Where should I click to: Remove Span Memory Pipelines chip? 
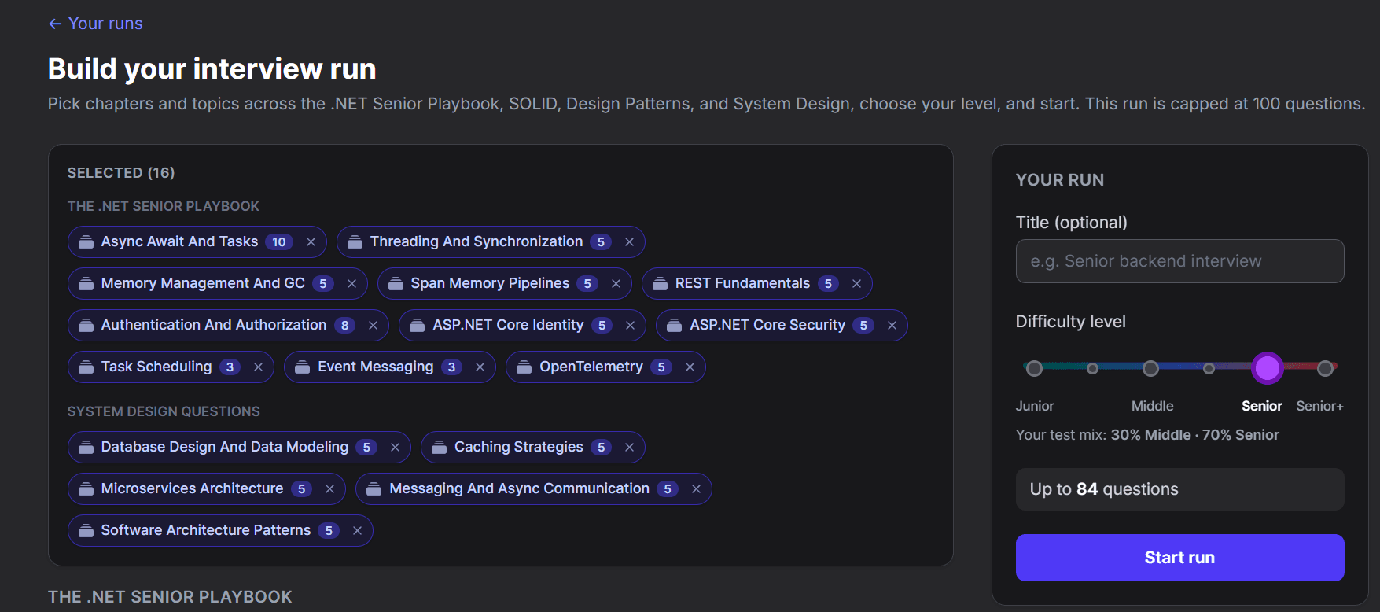click(x=616, y=284)
